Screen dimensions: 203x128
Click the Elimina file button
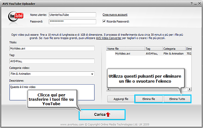149,99
